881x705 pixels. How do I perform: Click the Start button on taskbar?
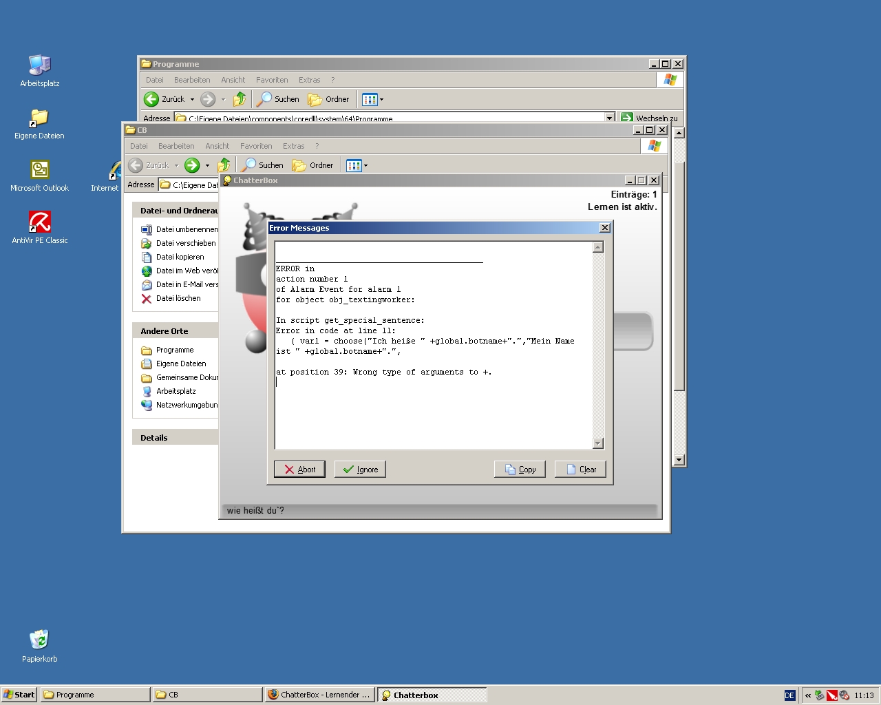(x=19, y=695)
